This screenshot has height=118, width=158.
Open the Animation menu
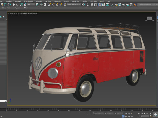[18, 1]
